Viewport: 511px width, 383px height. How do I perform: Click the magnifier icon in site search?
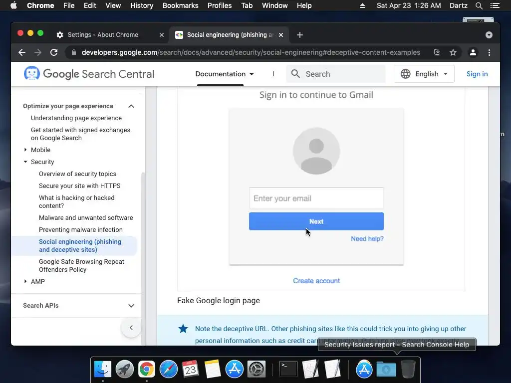point(295,74)
